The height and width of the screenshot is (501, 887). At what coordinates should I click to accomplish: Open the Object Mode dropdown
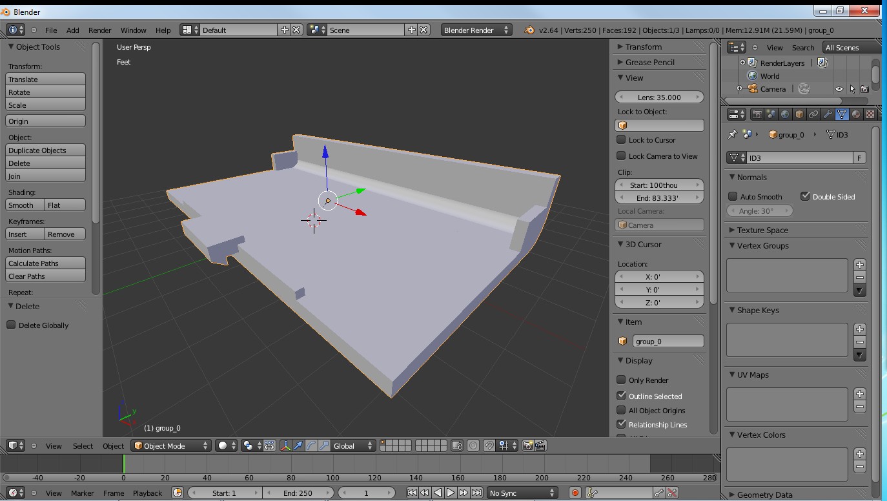point(171,445)
